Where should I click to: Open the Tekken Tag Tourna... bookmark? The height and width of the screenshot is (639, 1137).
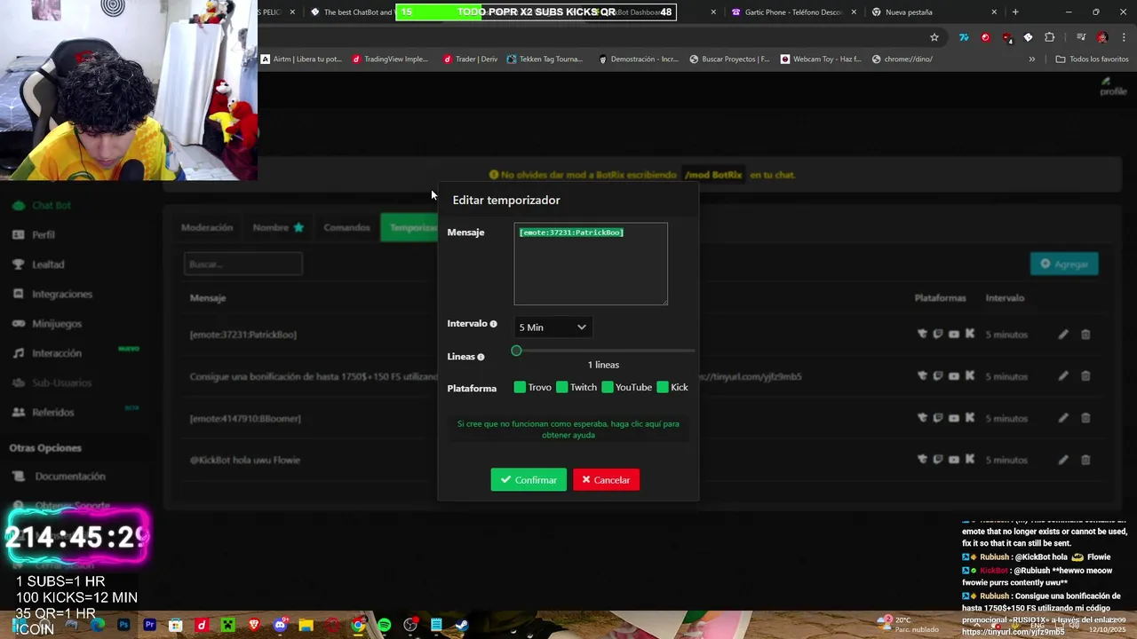coord(545,59)
